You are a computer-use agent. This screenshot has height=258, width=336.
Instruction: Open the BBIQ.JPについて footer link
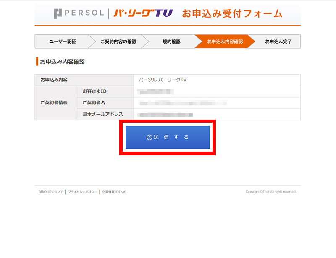[51, 192]
